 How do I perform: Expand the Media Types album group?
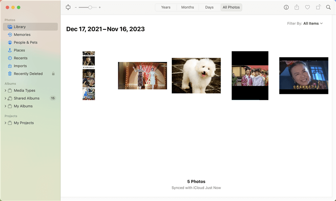(x=5, y=90)
